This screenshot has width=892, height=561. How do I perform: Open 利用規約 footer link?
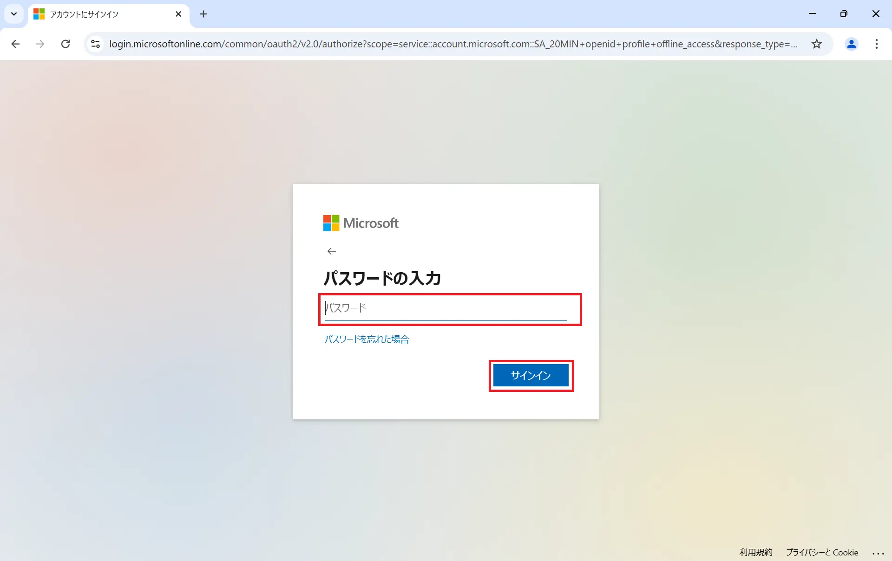[756, 552]
